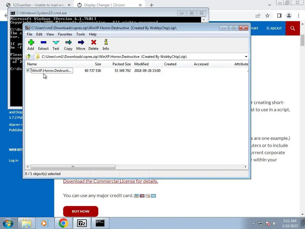Click the red Delete icon
The width and height of the screenshot is (305, 229).
click(x=93, y=45)
